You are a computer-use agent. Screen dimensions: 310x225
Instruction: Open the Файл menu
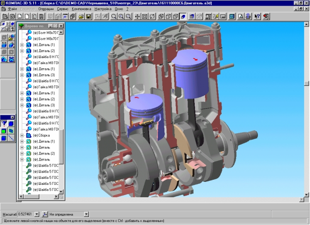click(x=12, y=9)
